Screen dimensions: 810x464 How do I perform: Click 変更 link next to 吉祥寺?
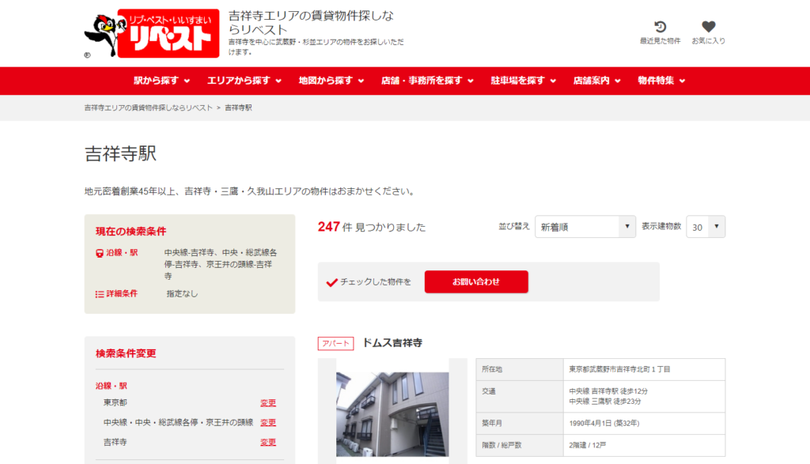pyautogui.click(x=268, y=443)
